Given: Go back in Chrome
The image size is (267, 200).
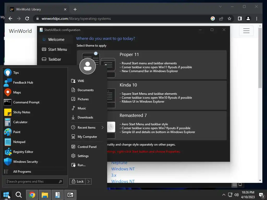Looking at the screenshot, I should (x=10, y=18).
